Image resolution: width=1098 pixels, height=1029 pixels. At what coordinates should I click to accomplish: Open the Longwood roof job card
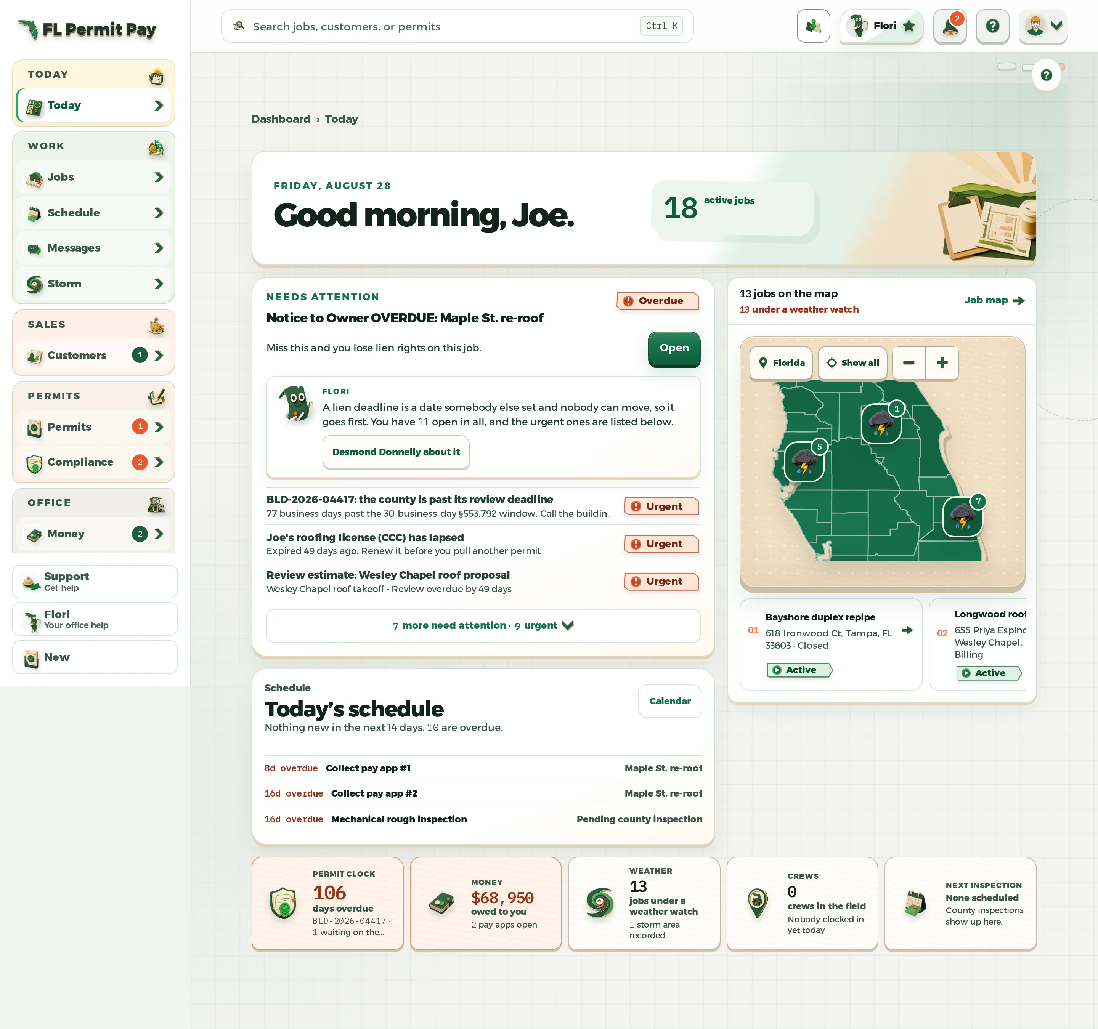coord(978,644)
